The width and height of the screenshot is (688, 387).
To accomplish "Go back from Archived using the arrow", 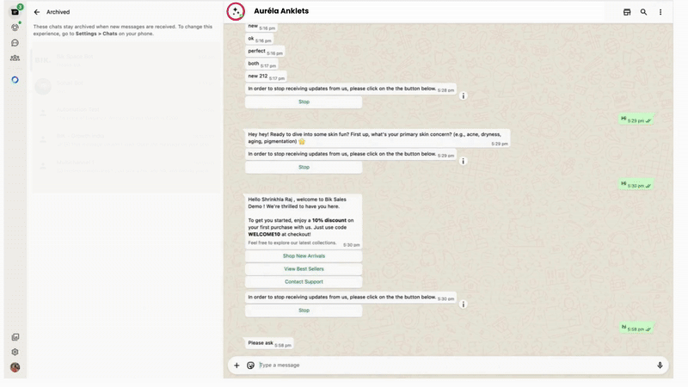I will coord(37,12).
